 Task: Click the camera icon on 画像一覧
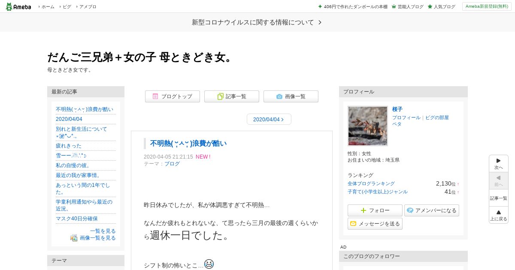pos(279,96)
